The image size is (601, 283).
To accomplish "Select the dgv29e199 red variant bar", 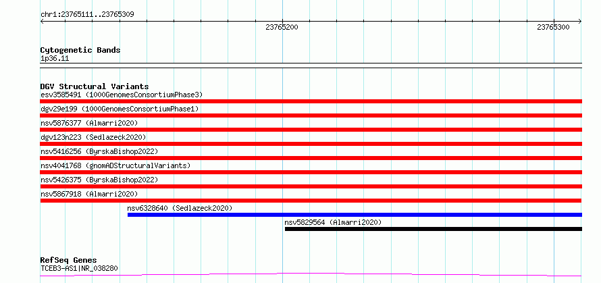I will tap(311, 115).
